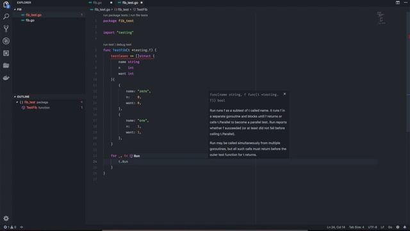Click the code minimap preview
Screen dimensions: 410x231
tap(381, 18)
